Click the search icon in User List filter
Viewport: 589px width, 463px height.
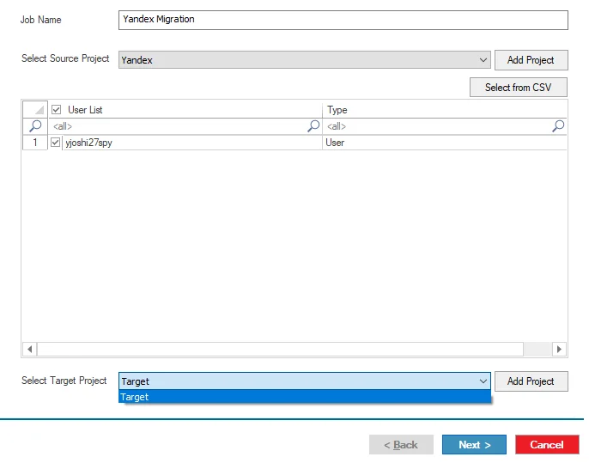(313, 126)
